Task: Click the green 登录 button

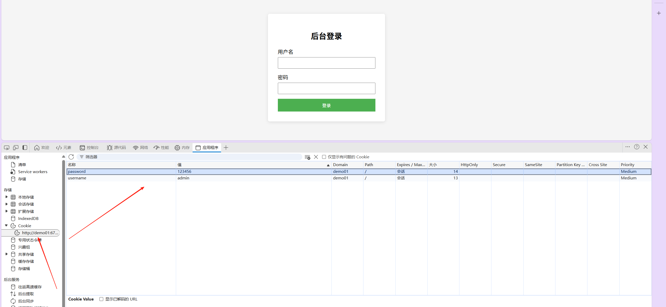Action: click(x=326, y=105)
